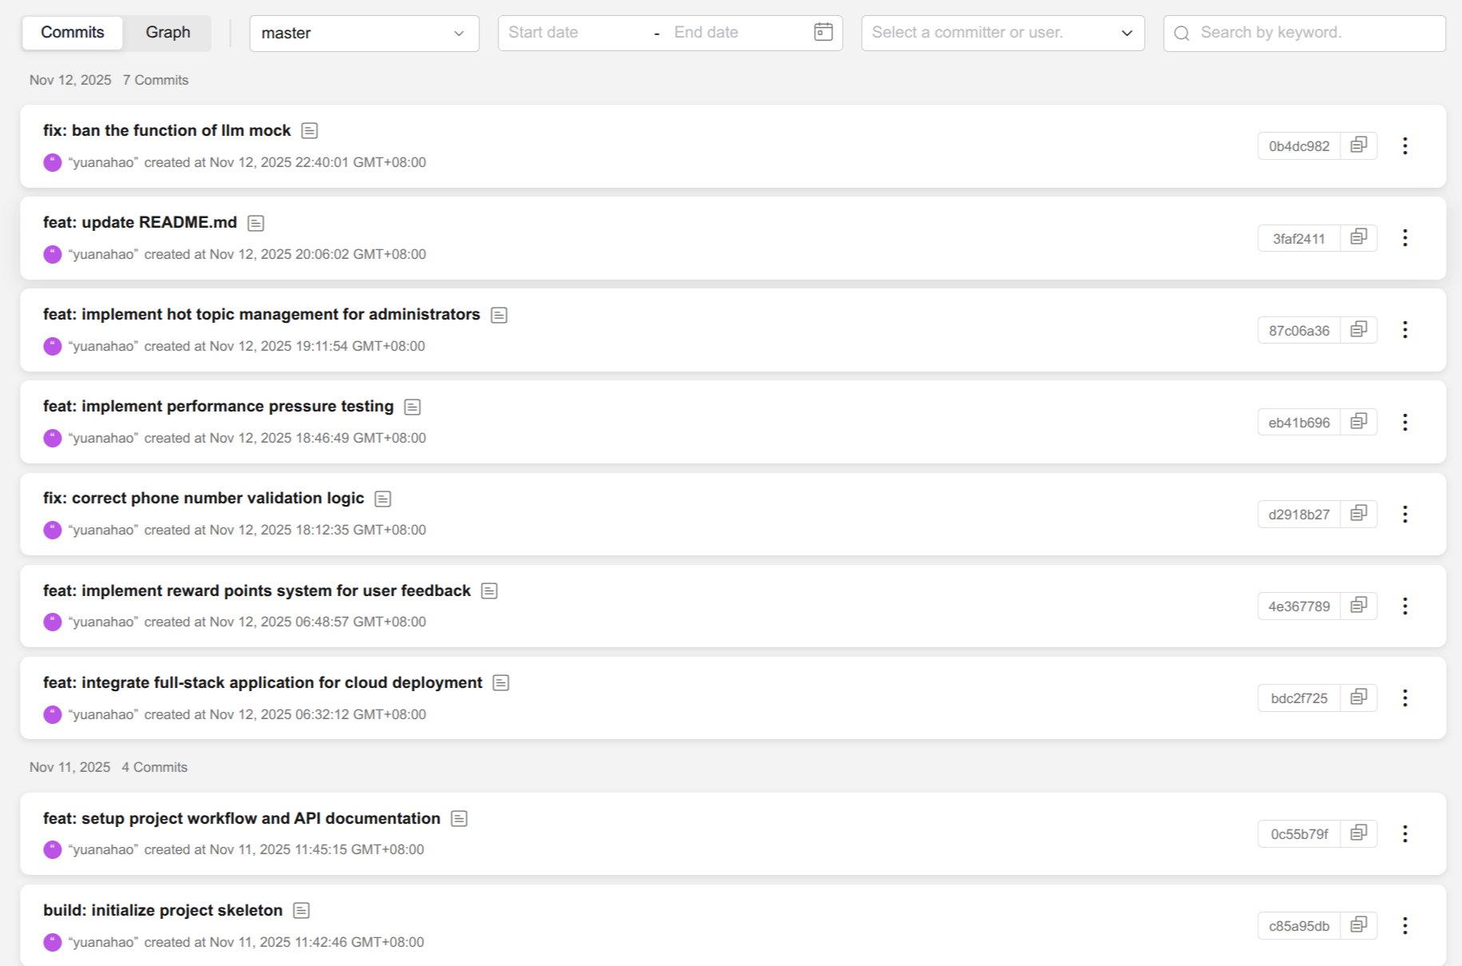The image size is (1462, 966).
Task: Show details icon beside phone number validation title
Action: pos(383,499)
